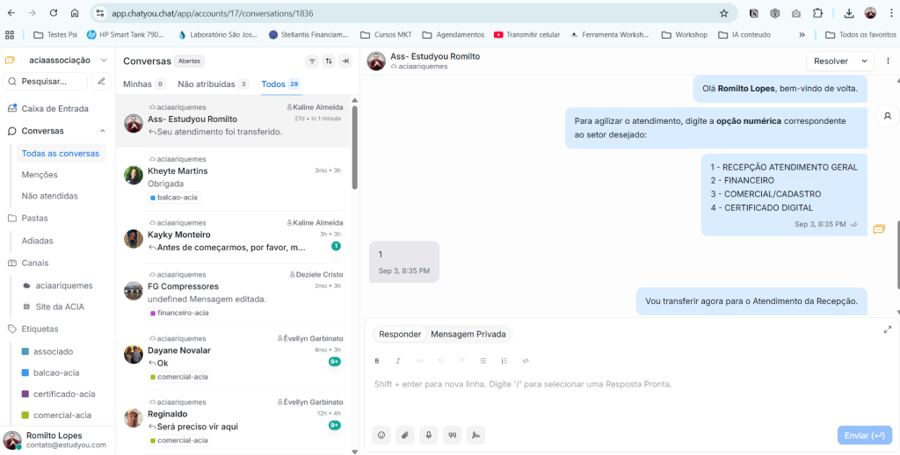Click the message signature icon
This screenshot has width=900, height=455.
(x=475, y=435)
